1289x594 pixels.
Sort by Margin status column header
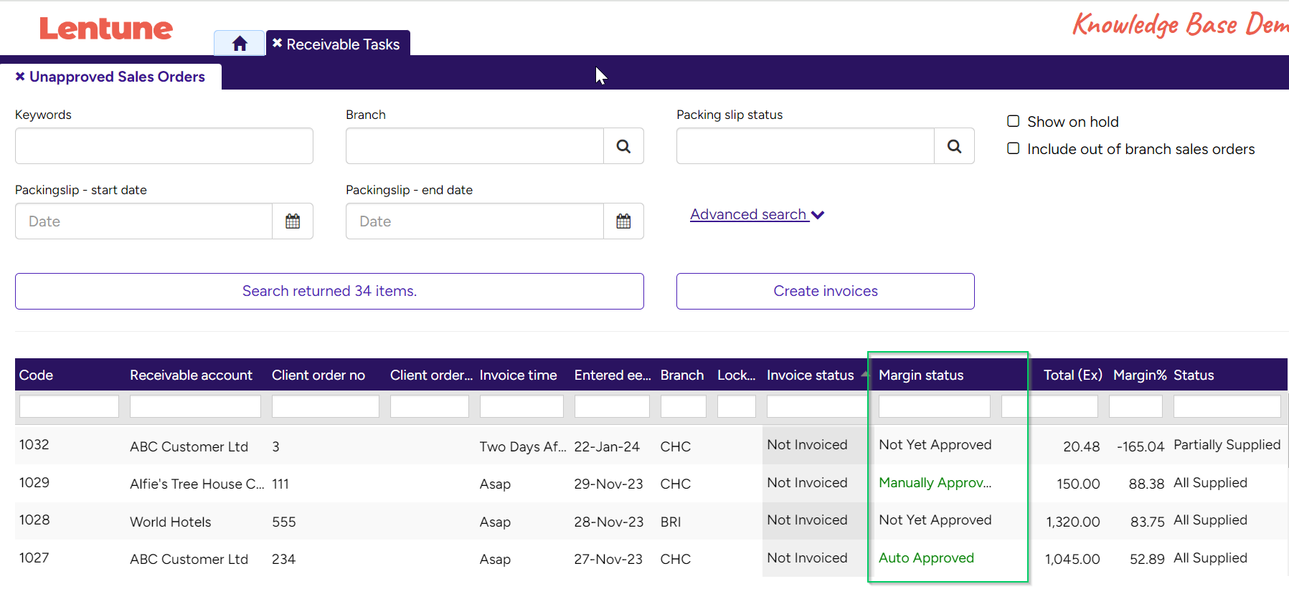click(x=921, y=375)
